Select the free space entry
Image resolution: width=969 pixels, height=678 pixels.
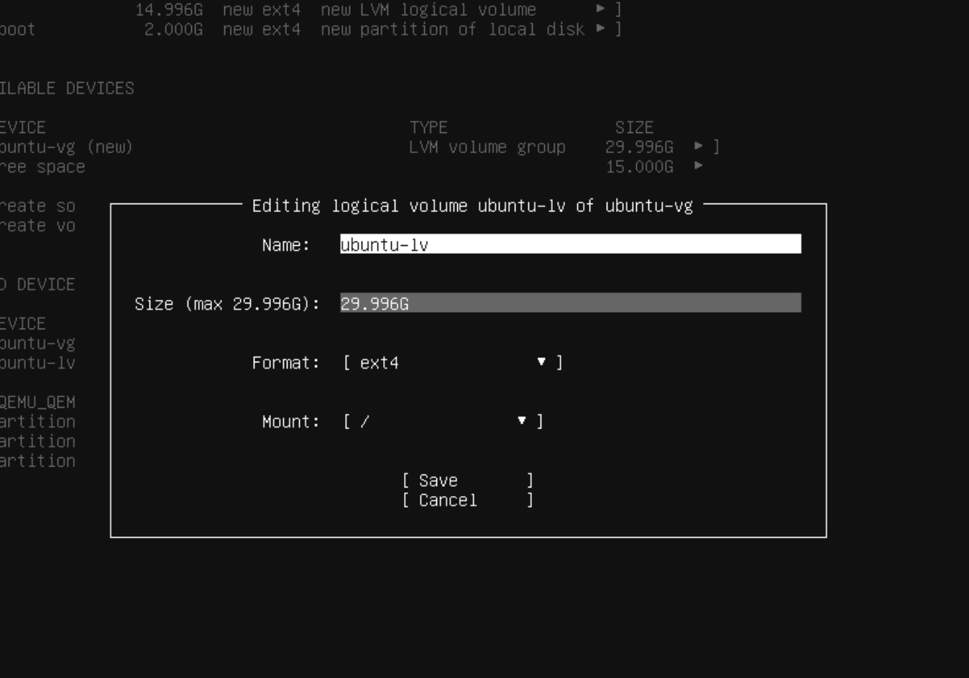pos(43,167)
